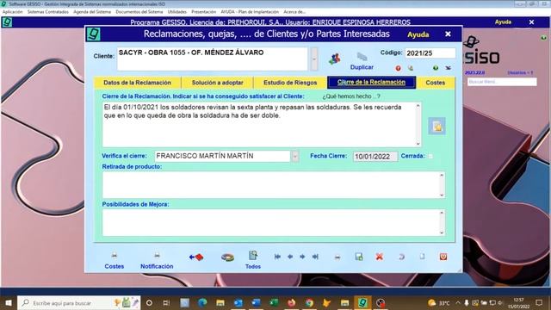Expand the Cliente dropdown arrow
The width and height of the screenshot is (551, 310).
tap(313, 59)
